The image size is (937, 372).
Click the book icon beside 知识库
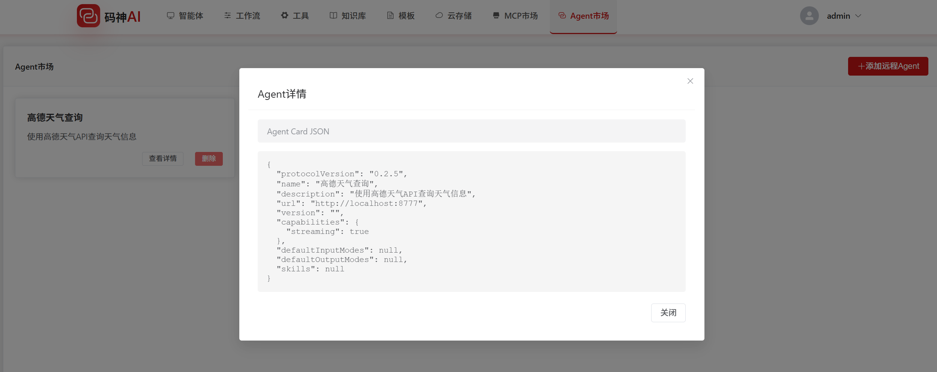pyautogui.click(x=333, y=15)
